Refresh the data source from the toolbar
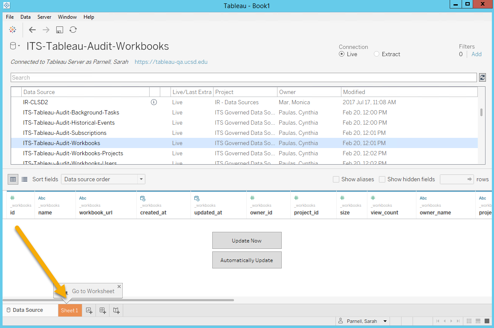 click(x=73, y=29)
